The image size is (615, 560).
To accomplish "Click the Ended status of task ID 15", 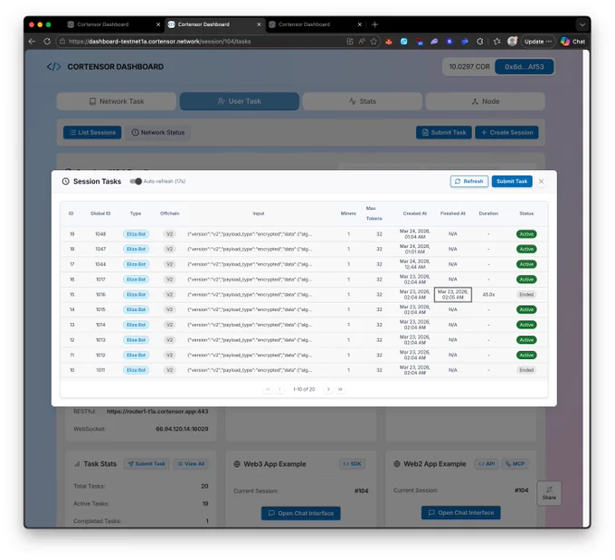I will click(x=526, y=295).
